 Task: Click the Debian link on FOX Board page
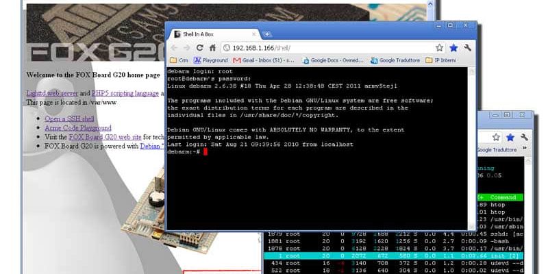coord(152,146)
